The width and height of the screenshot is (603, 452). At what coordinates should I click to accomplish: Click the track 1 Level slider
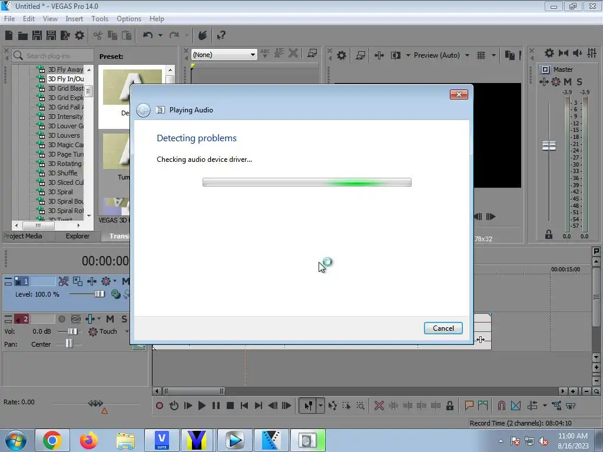100,294
